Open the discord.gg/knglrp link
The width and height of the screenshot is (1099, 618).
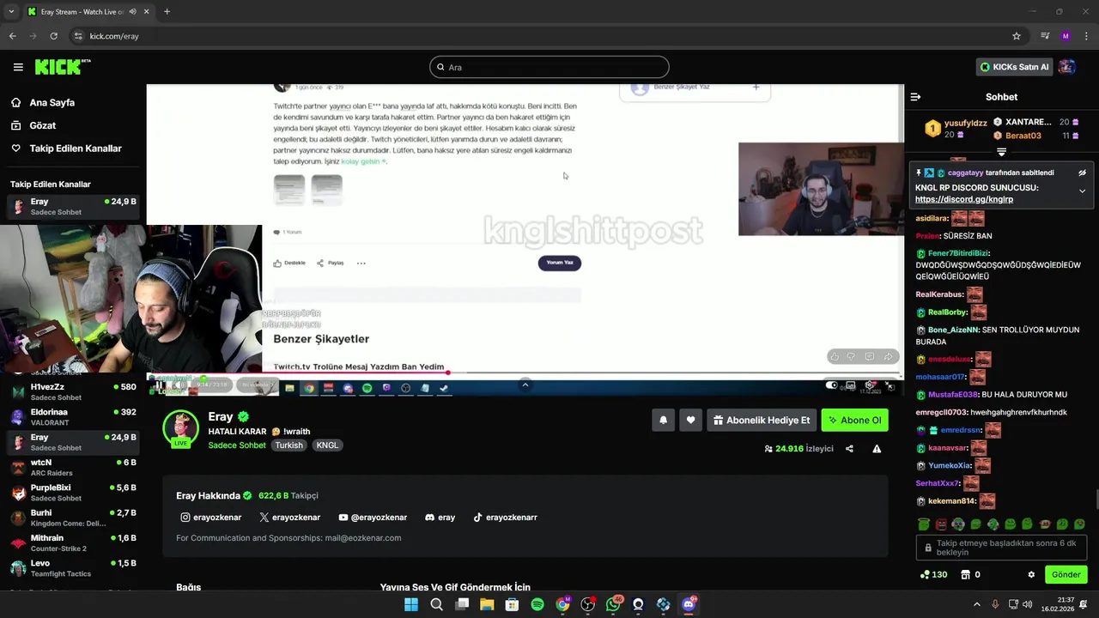964,199
